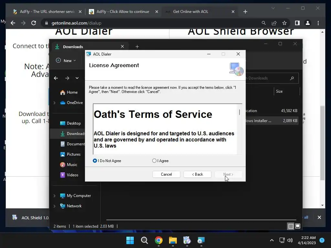Select the 45,582 KB application file
Viewport: 331px width, 248px height.
272,111
